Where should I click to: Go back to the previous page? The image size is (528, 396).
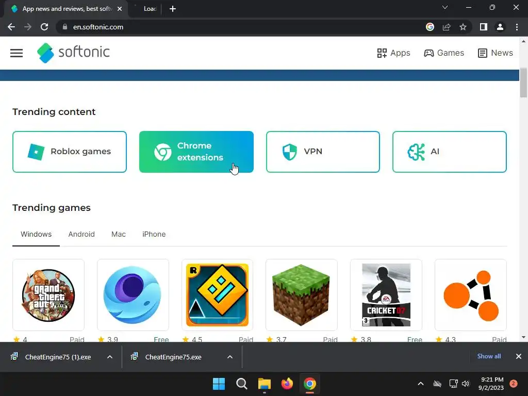click(11, 27)
